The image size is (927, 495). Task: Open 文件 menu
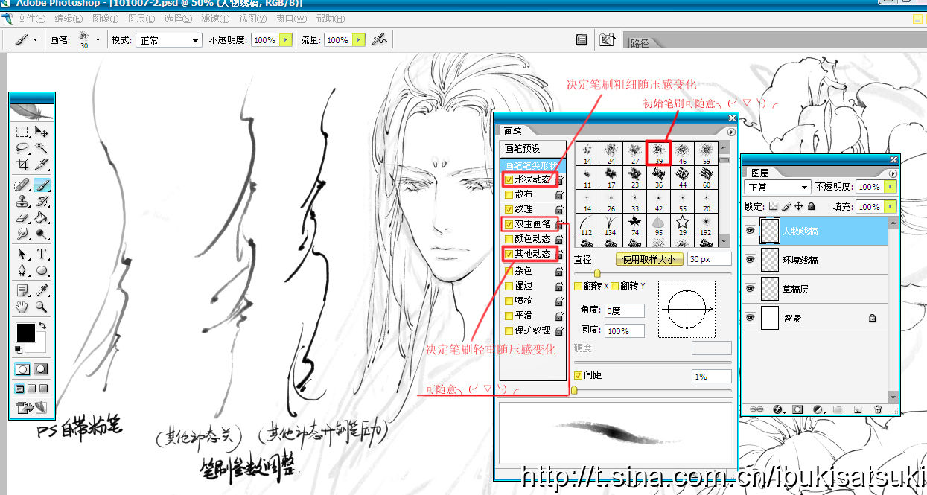(x=31, y=19)
